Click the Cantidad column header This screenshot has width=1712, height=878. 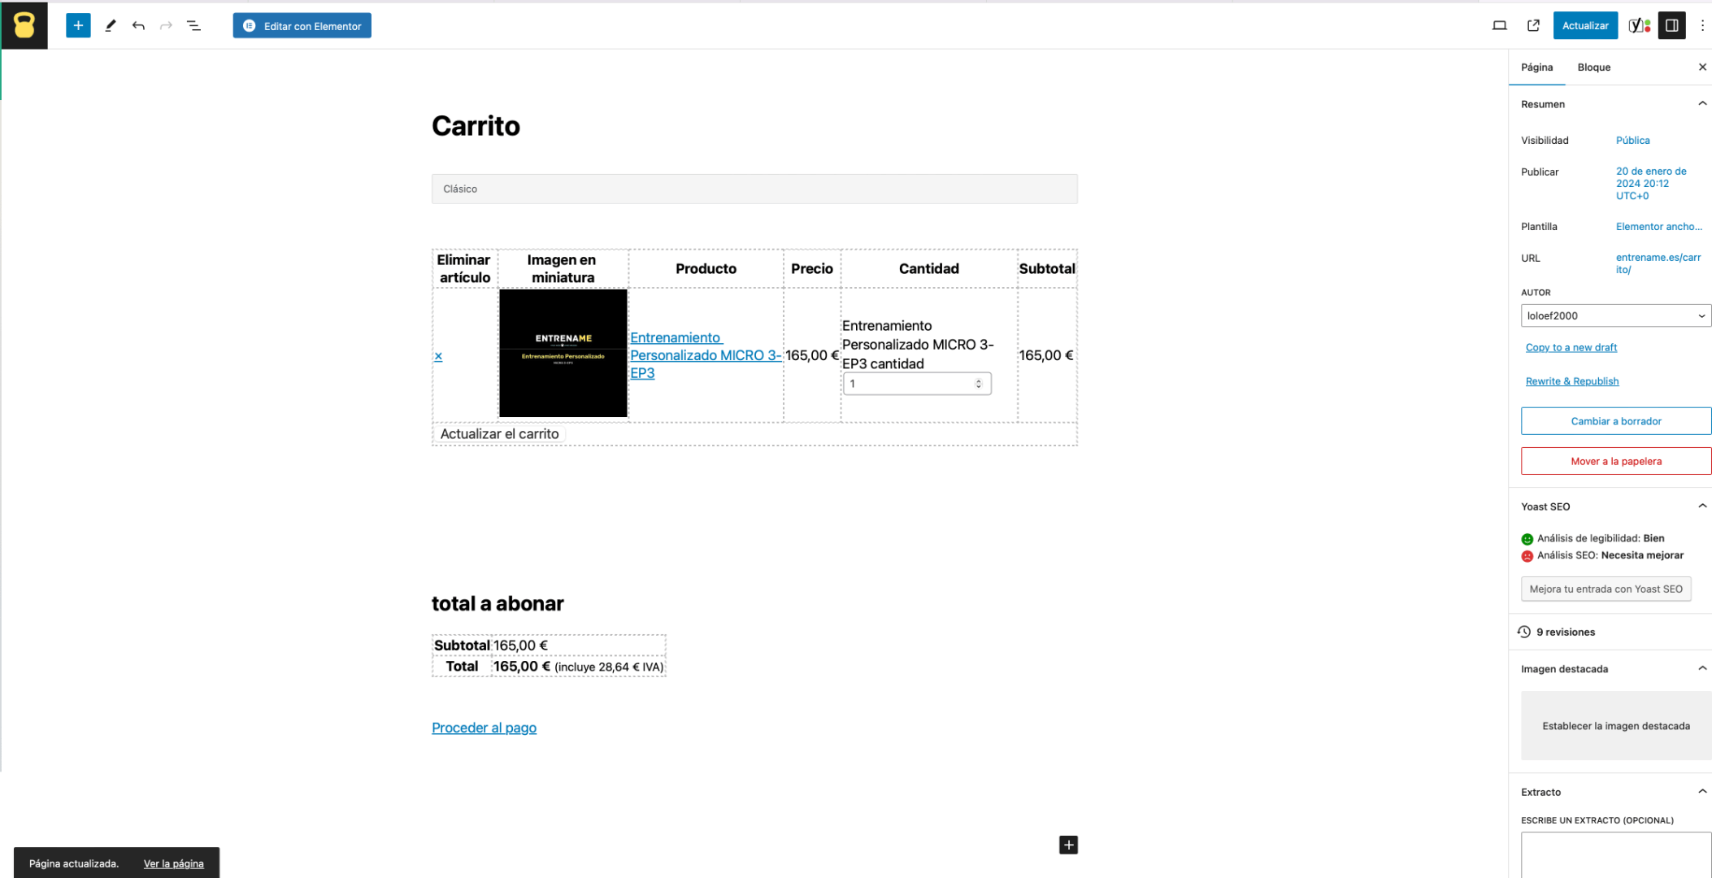[x=928, y=269]
